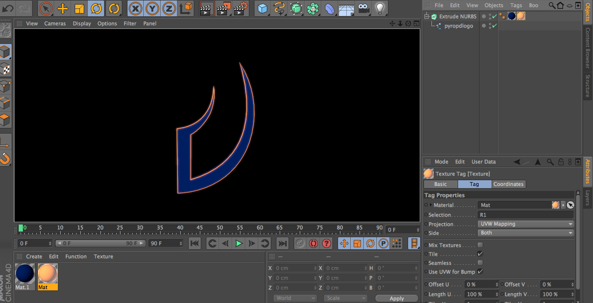The width and height of the screenshot is (593, 303).
Task: Toggle the X axis lock icon
Action: click(135, 8)
